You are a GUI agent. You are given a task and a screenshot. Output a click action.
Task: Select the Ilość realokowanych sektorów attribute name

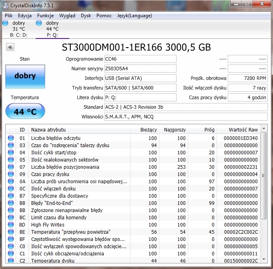click(65, 160)
